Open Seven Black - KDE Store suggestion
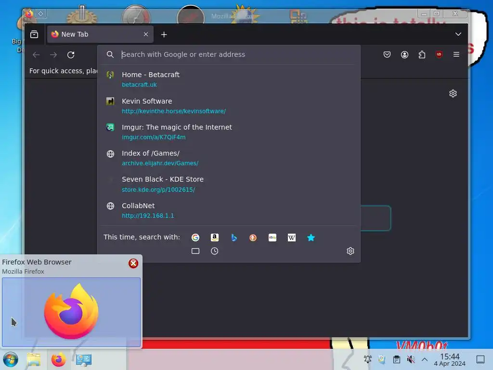This screenshot has height=370, width=493. click(229, 184)
